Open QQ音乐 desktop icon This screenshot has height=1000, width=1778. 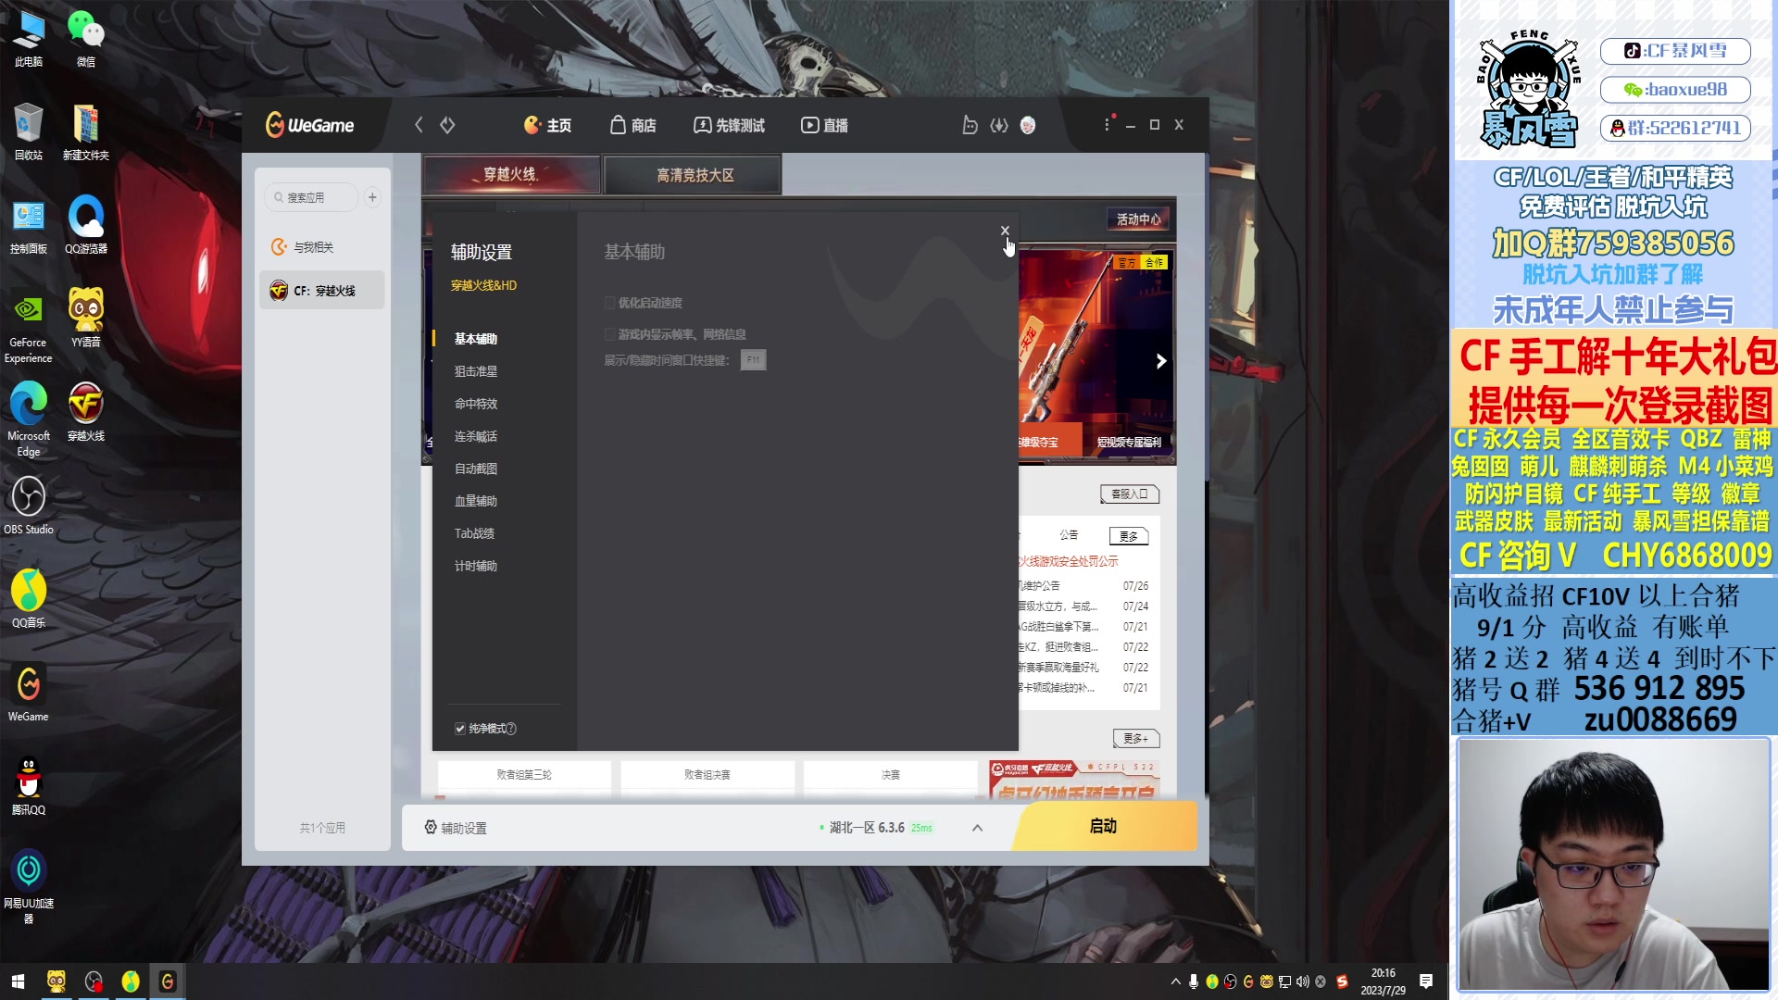coord(29,599)
